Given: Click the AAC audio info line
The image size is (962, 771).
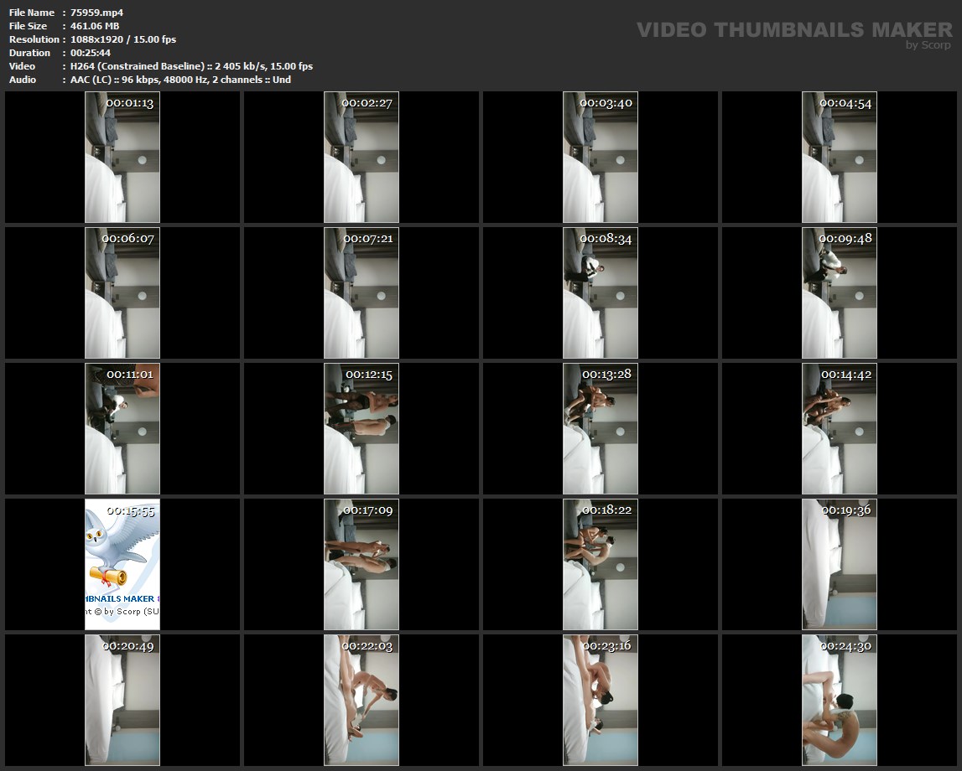Looking at the screenshot, I should pyautogui.click(x=180, y=80).
